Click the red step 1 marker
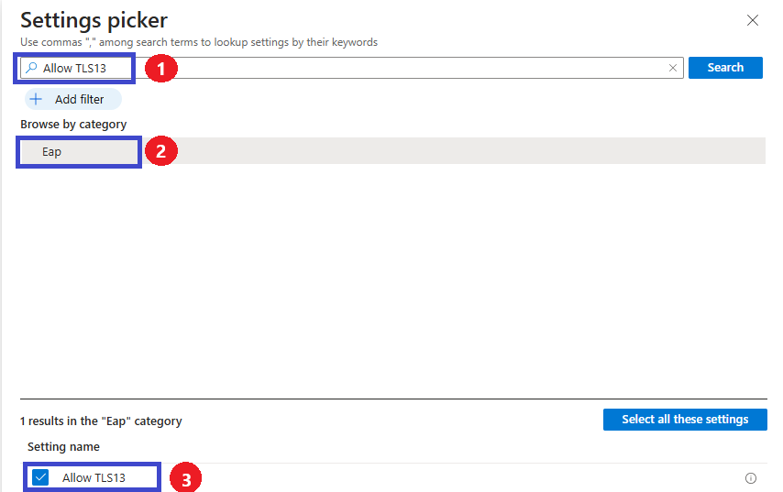 pyautogui.click(x=160, y=69)
